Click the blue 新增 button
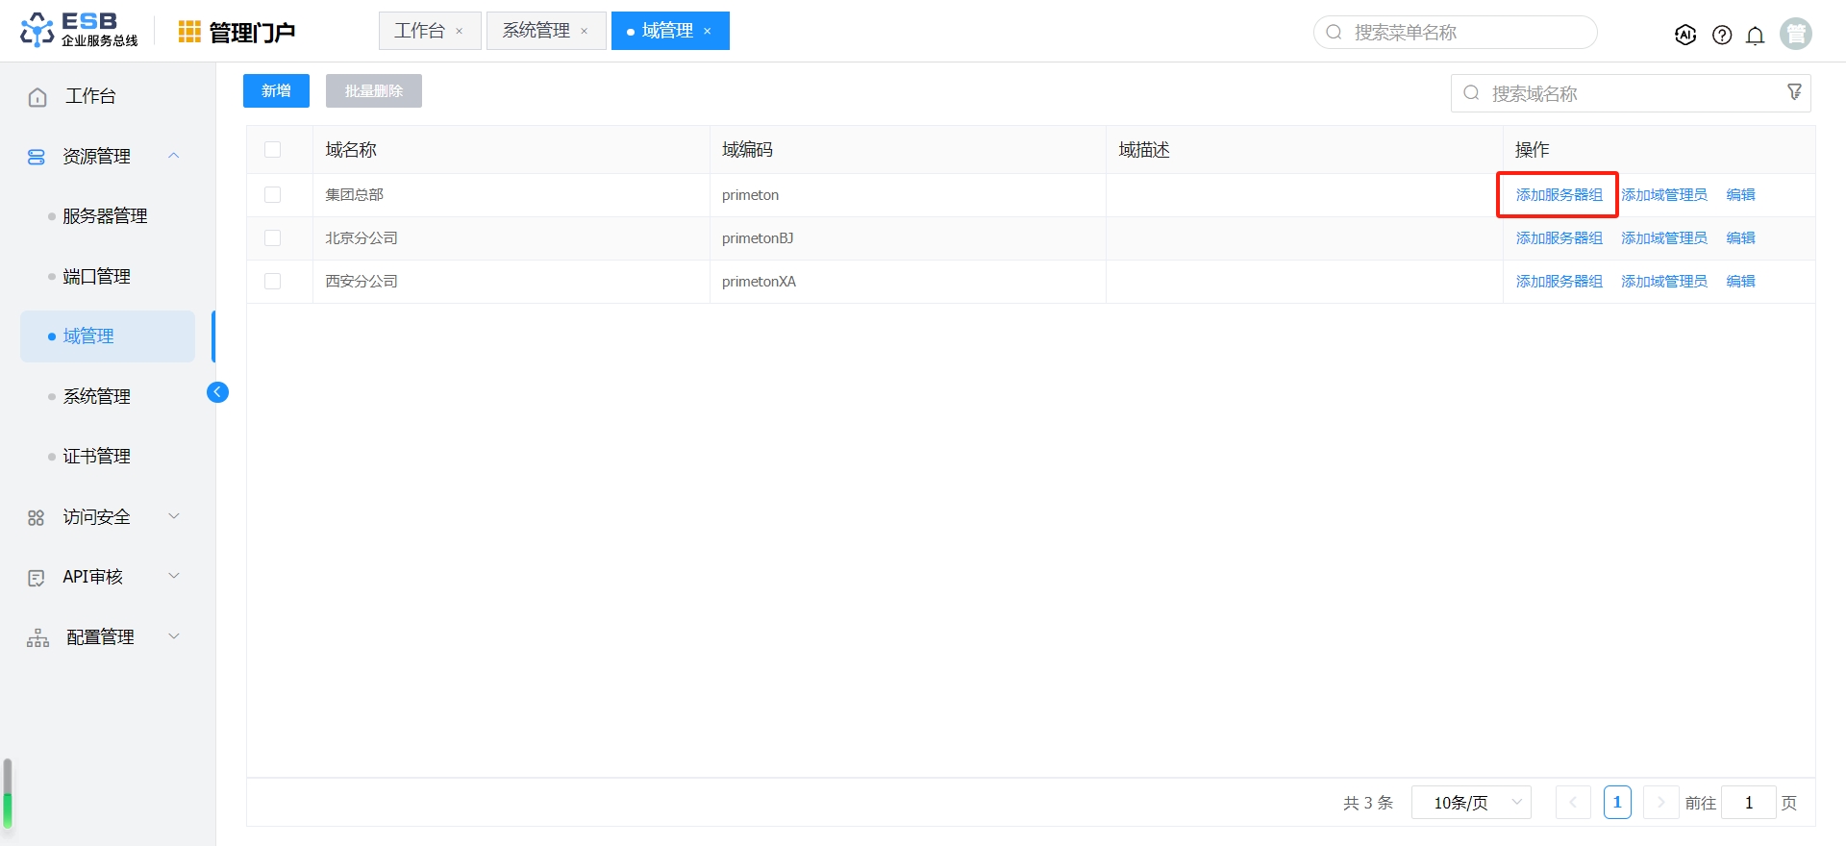 (276, 90)
